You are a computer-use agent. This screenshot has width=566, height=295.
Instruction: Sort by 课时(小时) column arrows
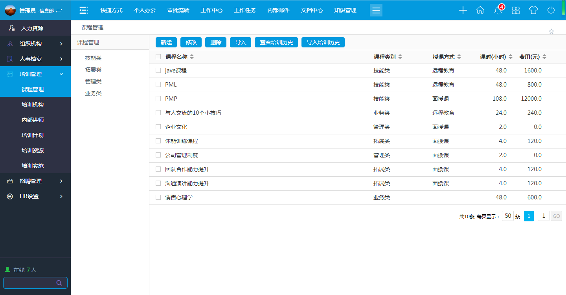click(511, 57)
